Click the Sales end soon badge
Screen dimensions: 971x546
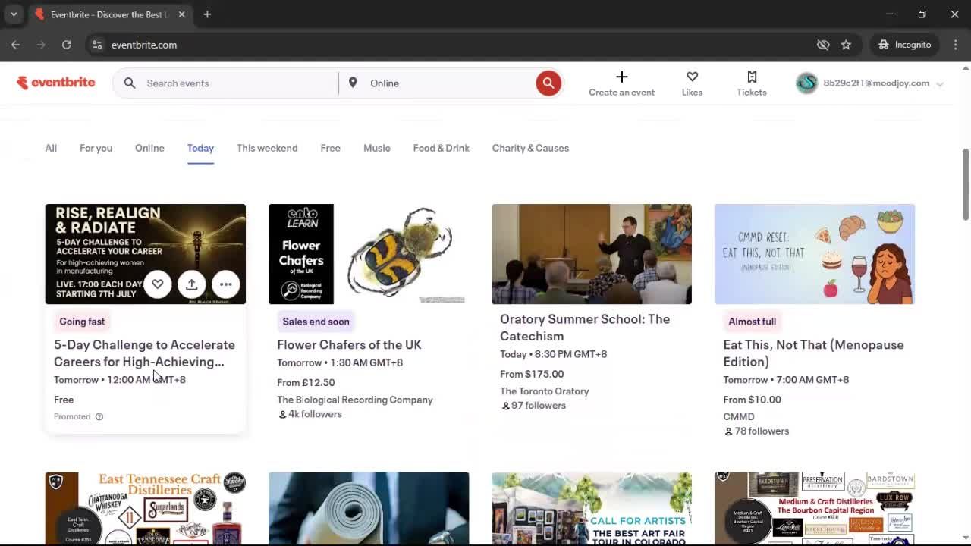click(316, 322)
